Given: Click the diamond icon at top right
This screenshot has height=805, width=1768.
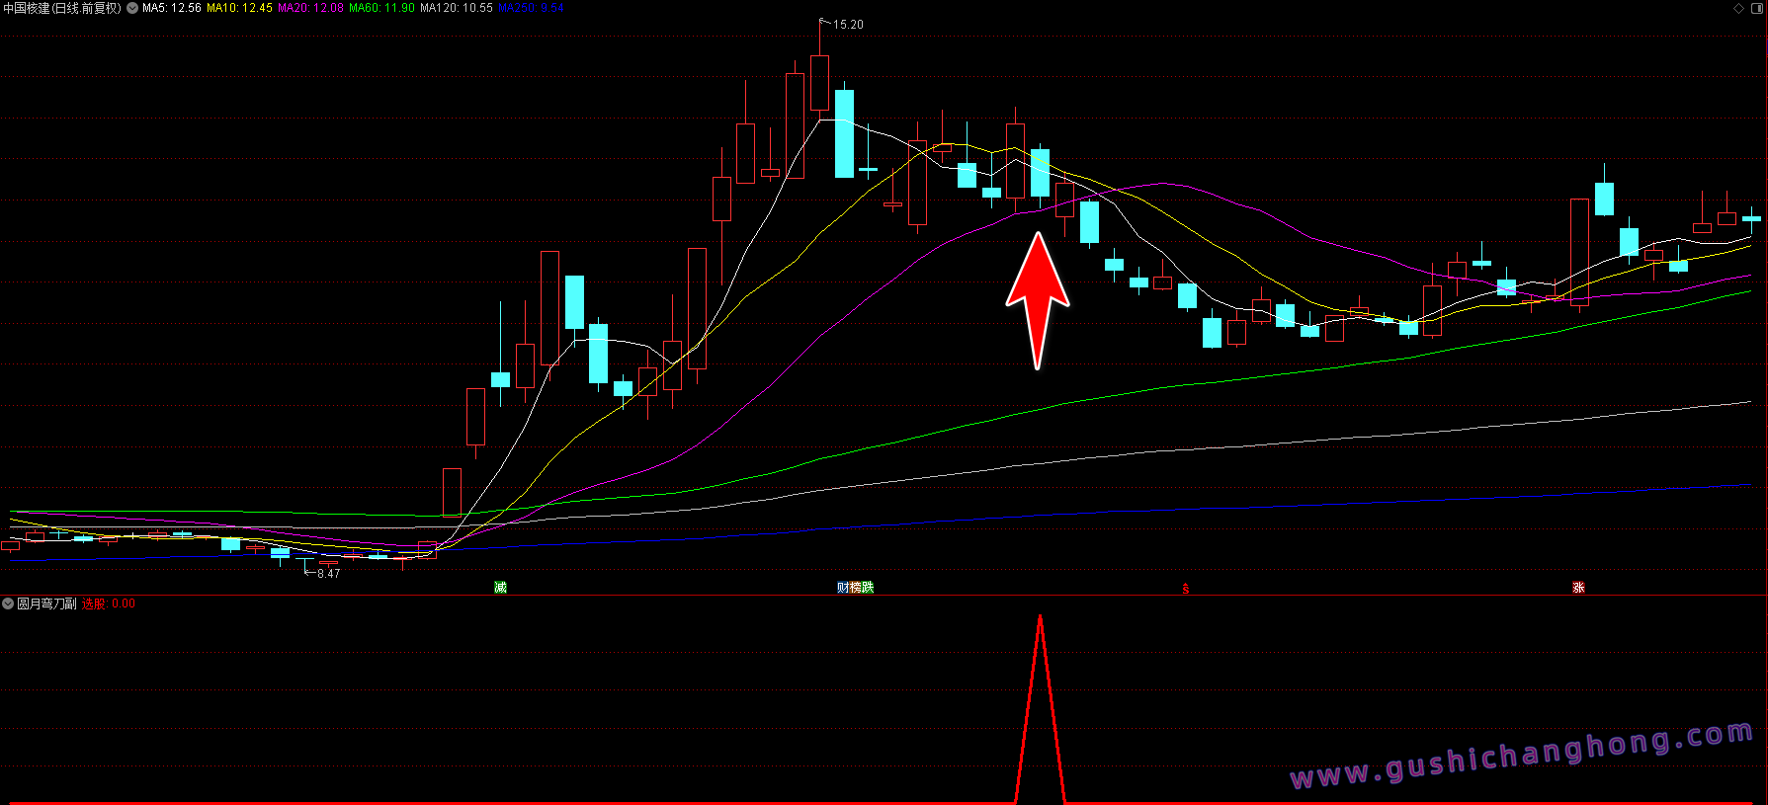Looking at the screenshot, I should [x=1739, y=8].
